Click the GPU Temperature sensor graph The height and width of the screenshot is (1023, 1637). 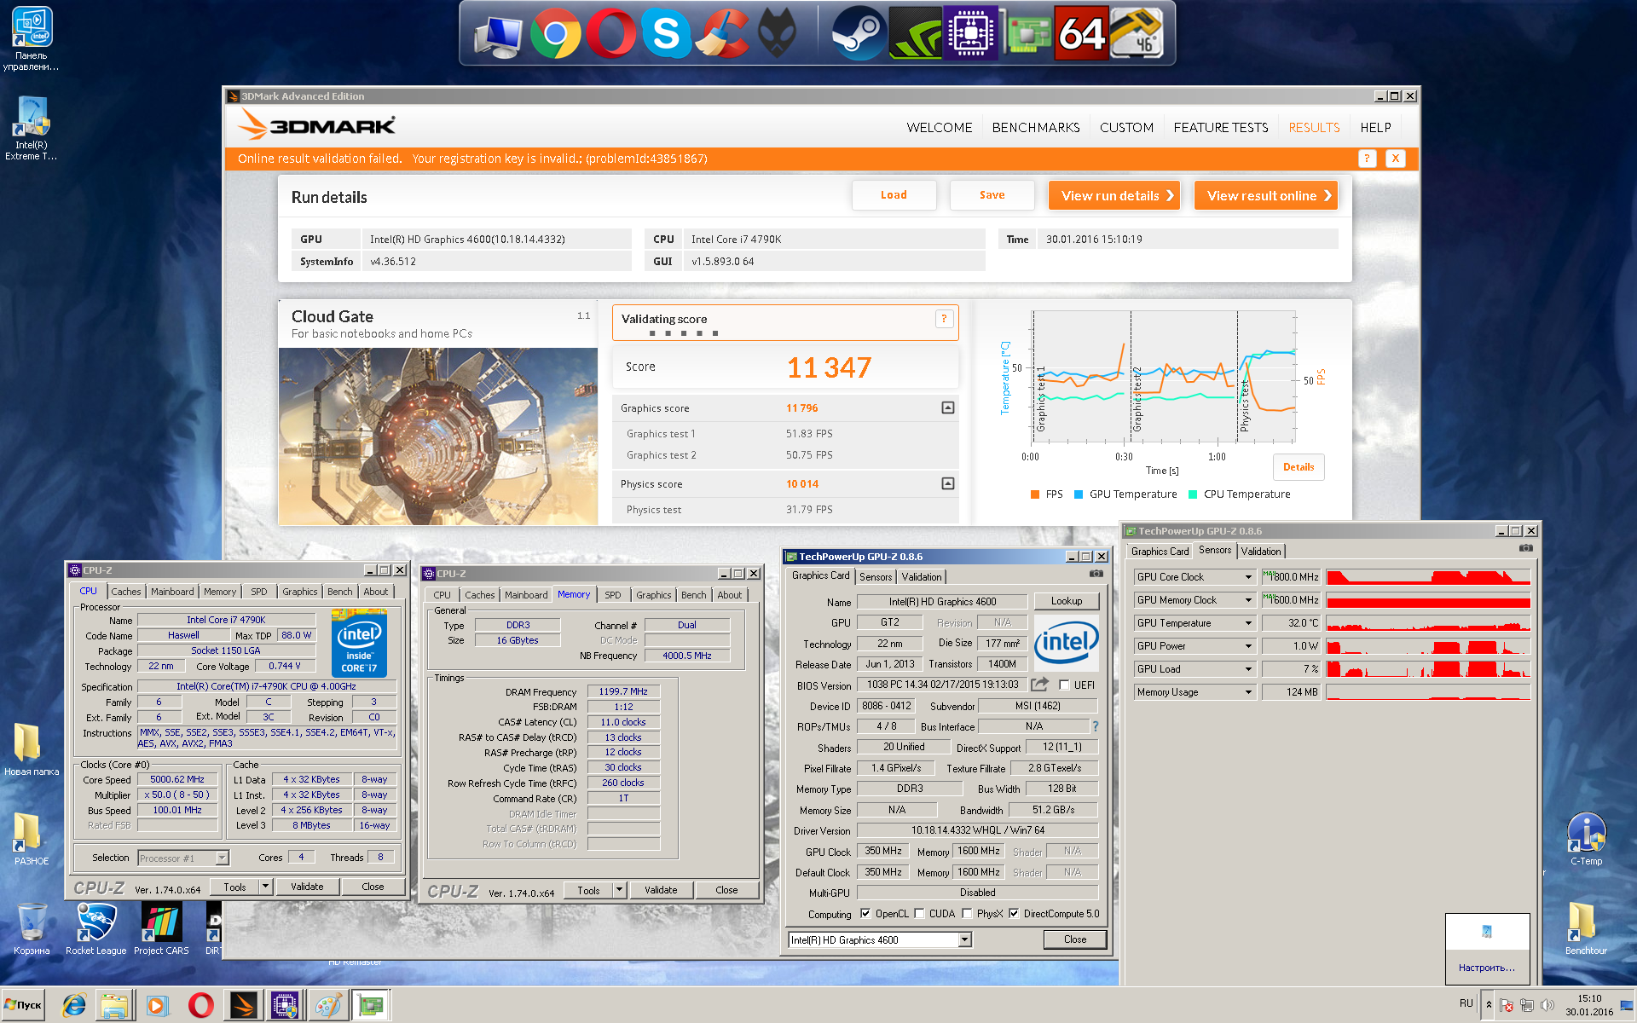tap(1428, 623)
